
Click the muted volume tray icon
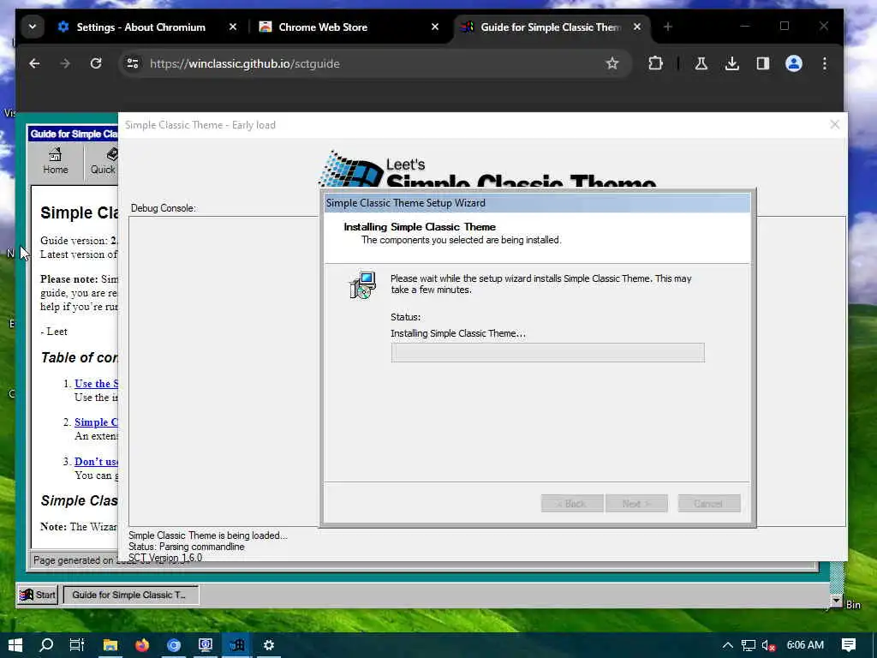[x=768, y=645]
